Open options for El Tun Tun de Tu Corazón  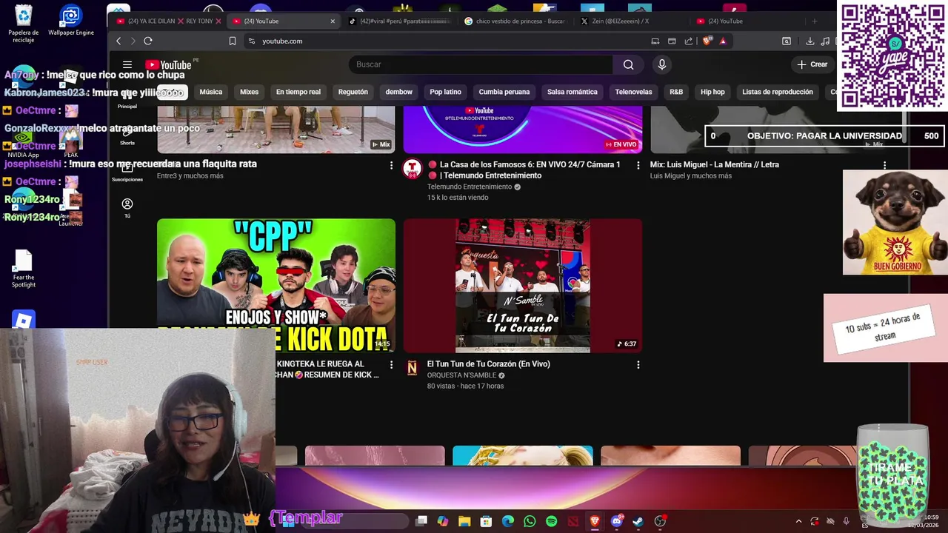pos(638,365)
